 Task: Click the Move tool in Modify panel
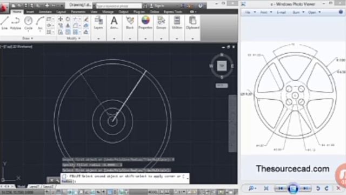tap(60, 19)
